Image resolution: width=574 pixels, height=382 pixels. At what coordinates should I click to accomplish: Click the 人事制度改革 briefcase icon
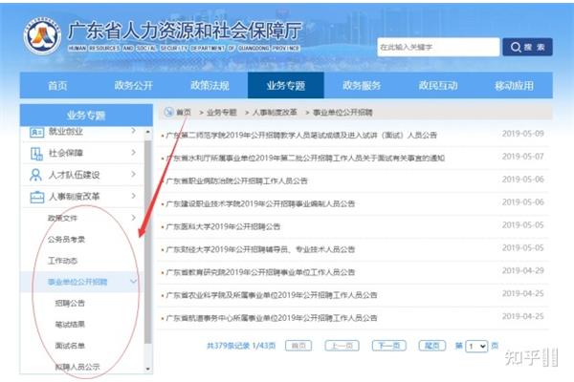37,197
